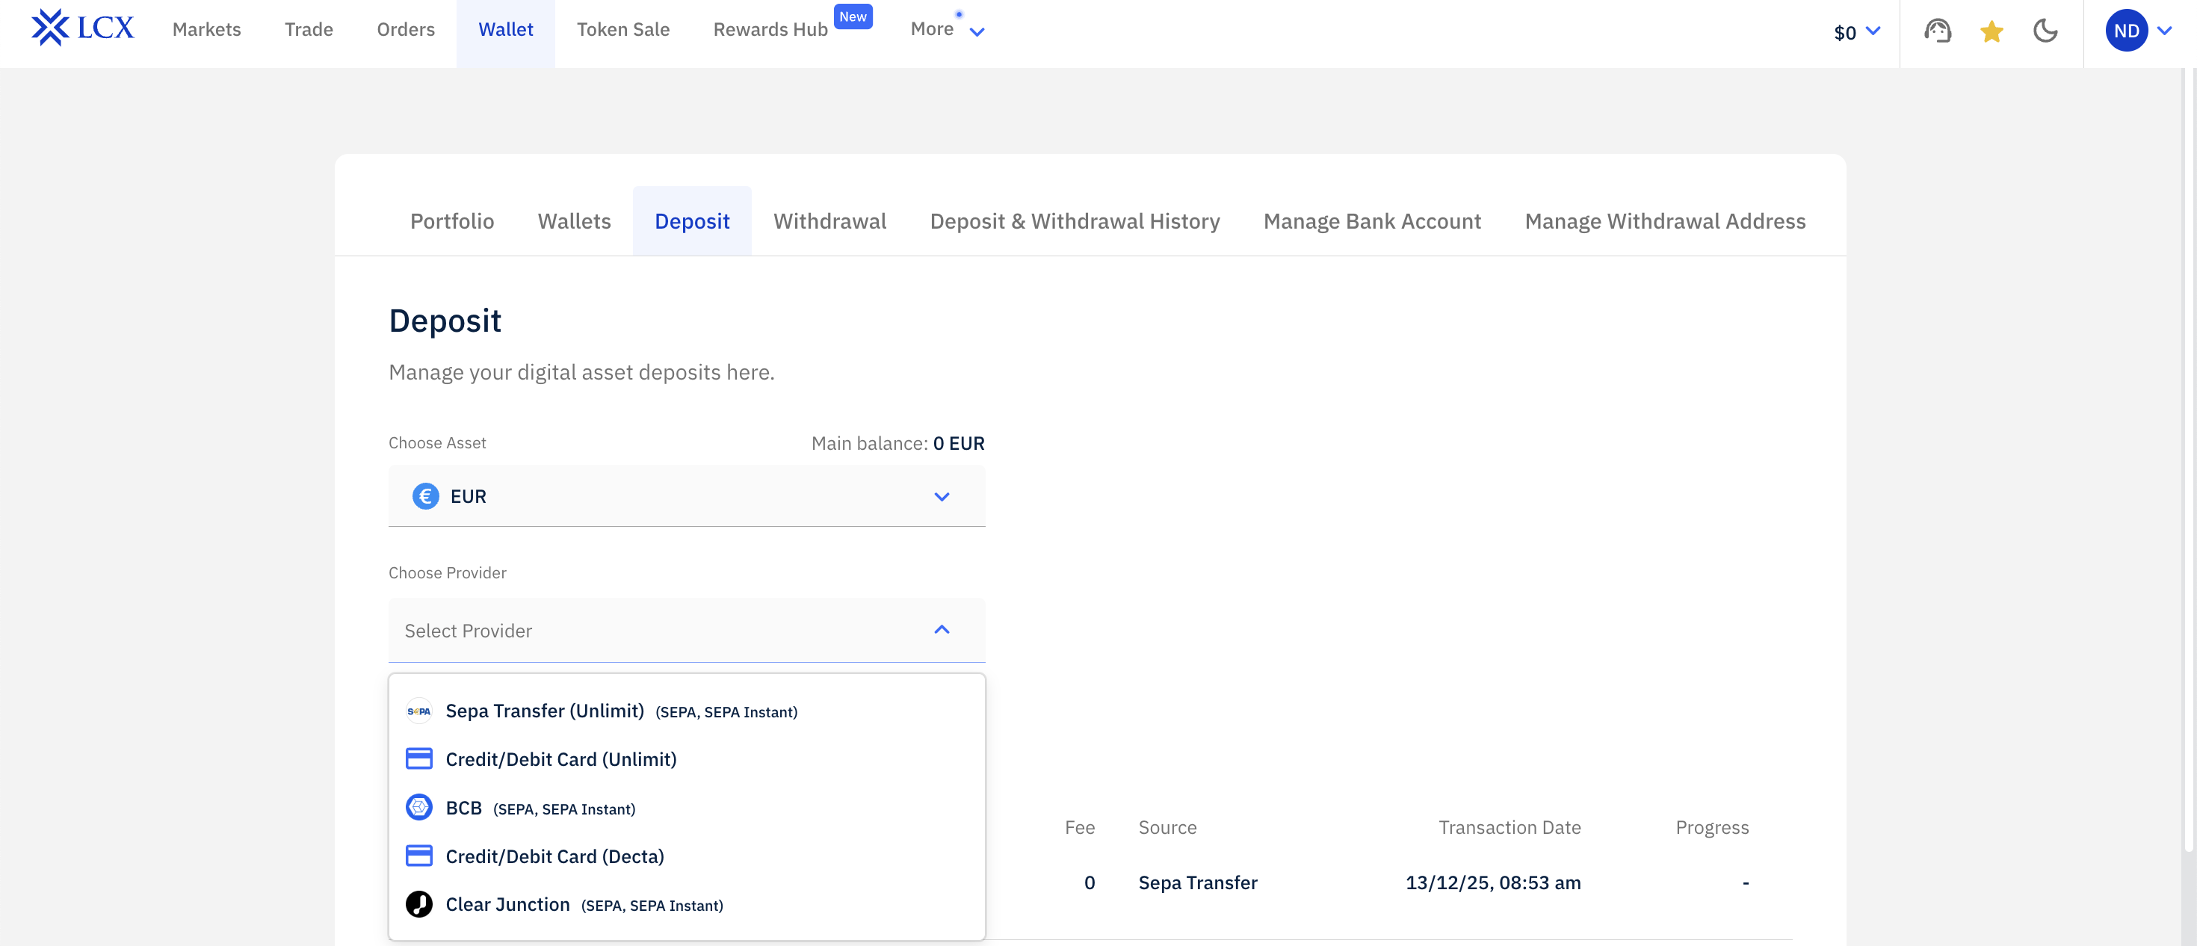
Task: Collapse the Select Provider dropdown
Action: (941, 629)
